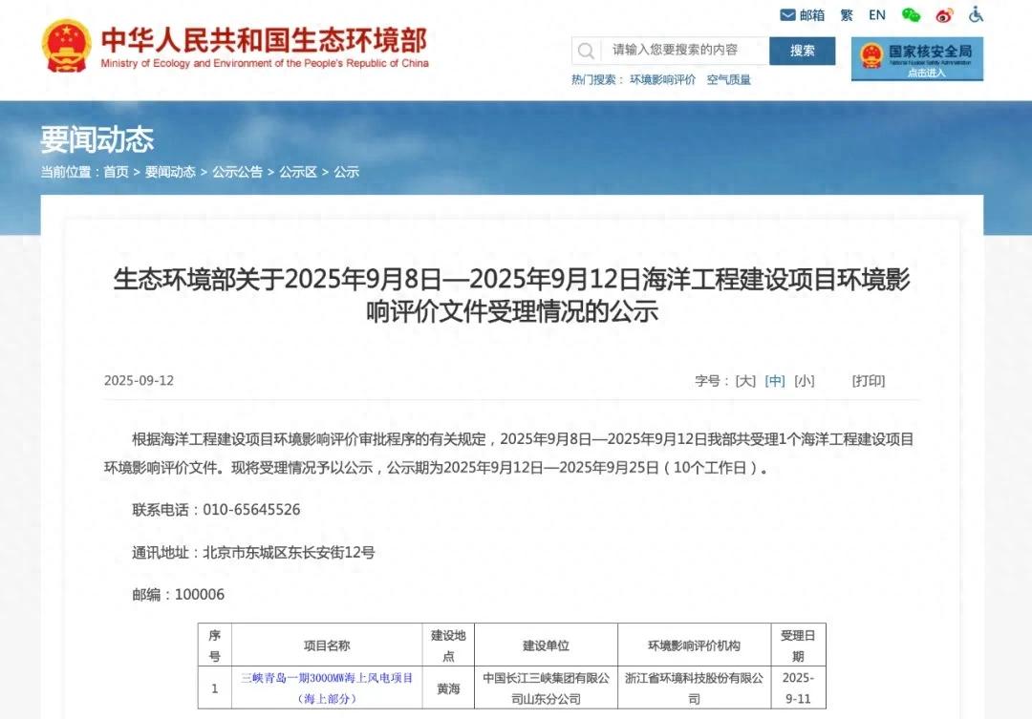Click the table cell 黄海
1032x719 pixels.
[448, 688]
